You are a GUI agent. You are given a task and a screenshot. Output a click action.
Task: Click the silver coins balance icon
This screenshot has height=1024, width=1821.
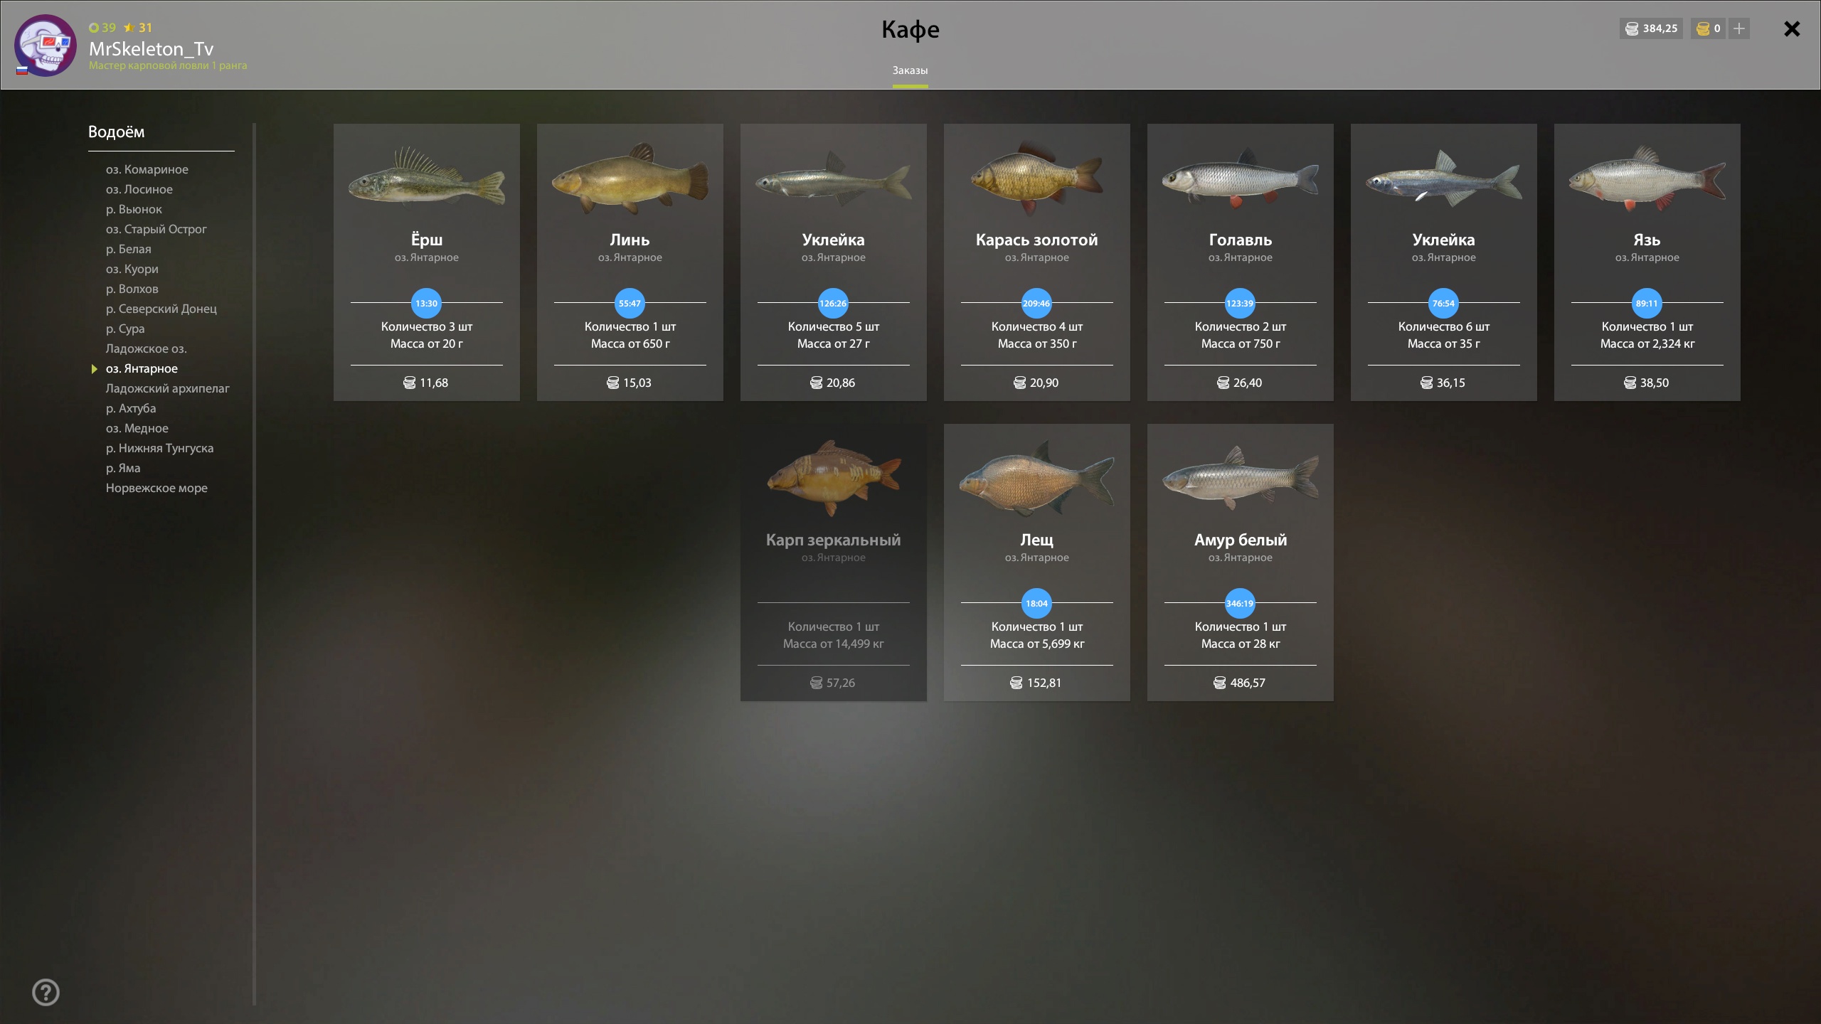[1632, 28]
